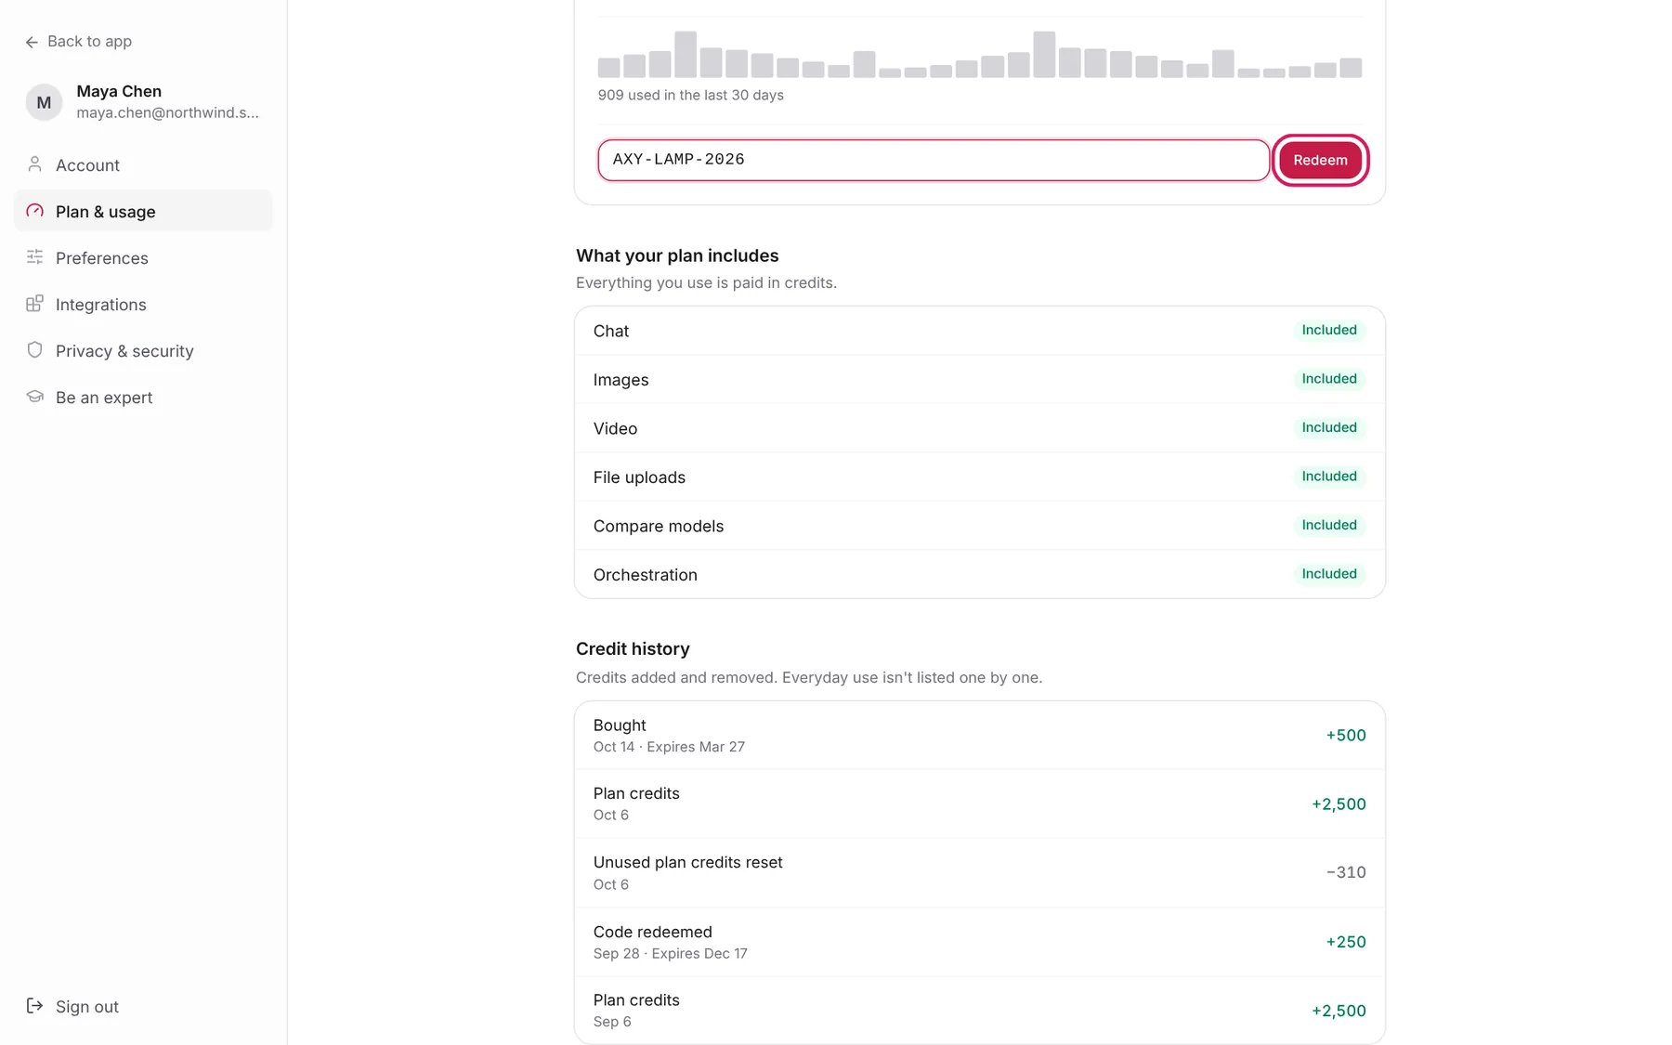The height and width of the screenshot is (1045, 1672).
Task: Click the Sign out door icon
Action: tap(34, 1006)
